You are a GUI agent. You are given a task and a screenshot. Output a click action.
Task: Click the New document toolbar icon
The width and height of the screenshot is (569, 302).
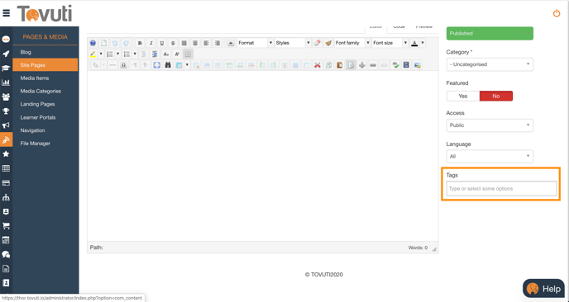[103, 43]
